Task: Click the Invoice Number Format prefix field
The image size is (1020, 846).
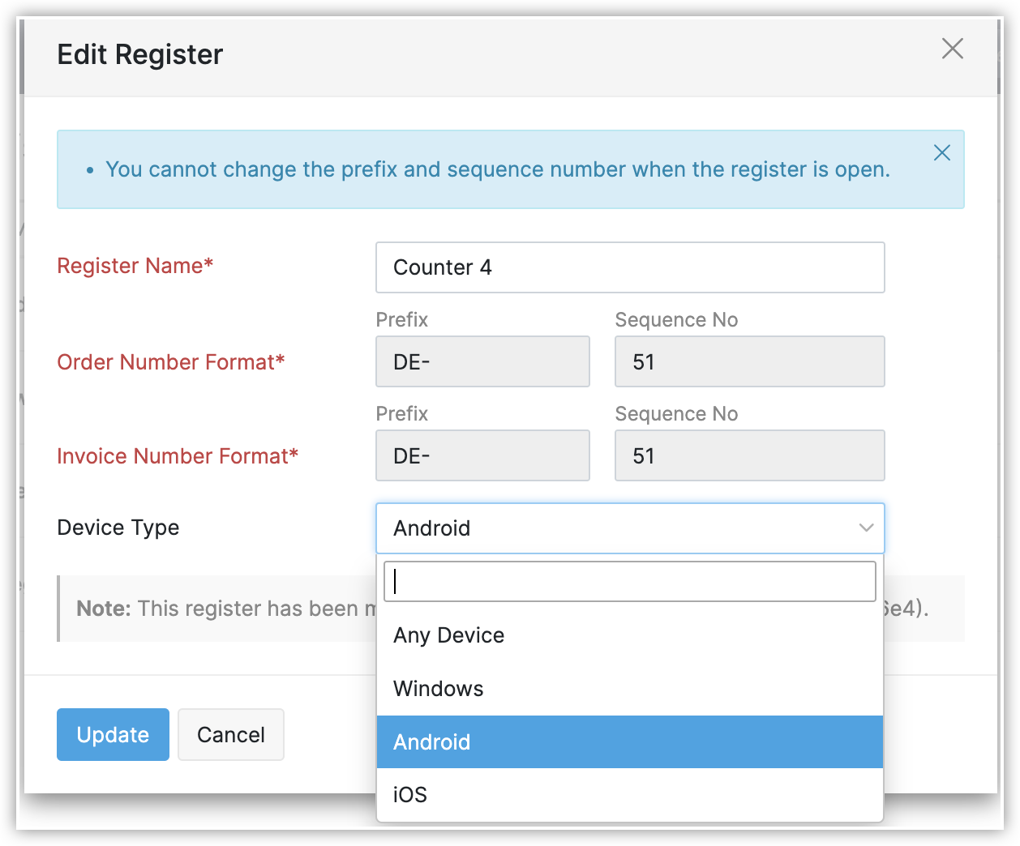Action: point(482,455)
